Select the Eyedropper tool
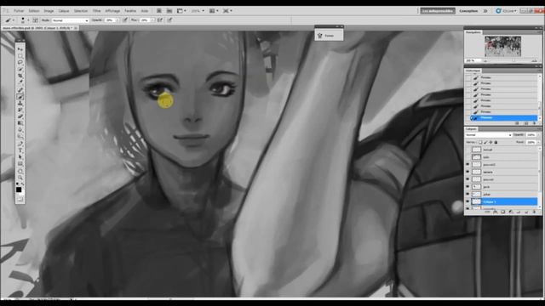This screenshot has height=306, width=545. 20,82
